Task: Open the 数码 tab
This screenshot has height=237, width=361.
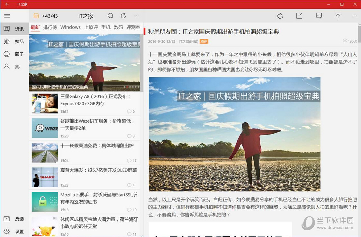Action: pos(118,27)
